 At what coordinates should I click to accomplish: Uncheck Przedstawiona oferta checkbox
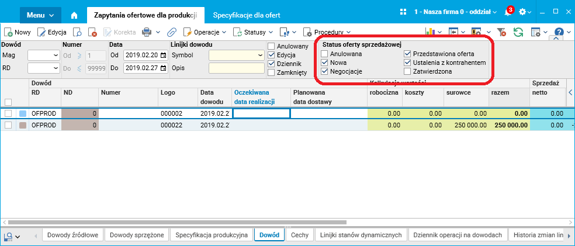tap(407, 54)
